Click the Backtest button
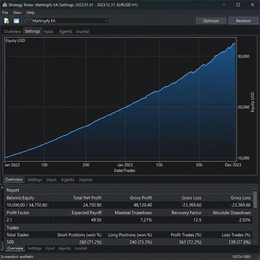The image size is (260, 260). coord(243,21)
